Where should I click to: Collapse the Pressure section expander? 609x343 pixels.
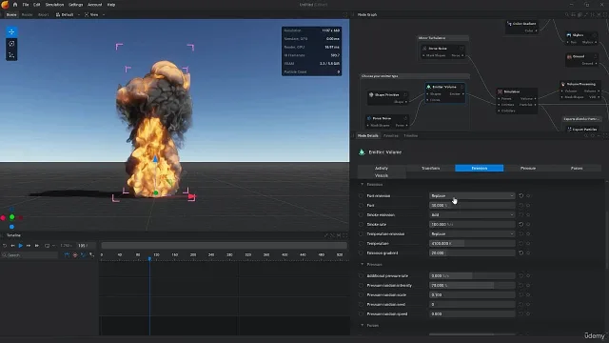click(x=363, y=265)
